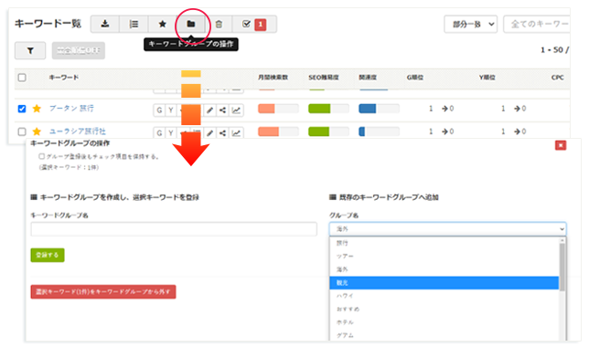Open the グループ名 dropdown showing 海外
Image resolution: width=589 pixels, height=347 pixels.
click(448, 229)
